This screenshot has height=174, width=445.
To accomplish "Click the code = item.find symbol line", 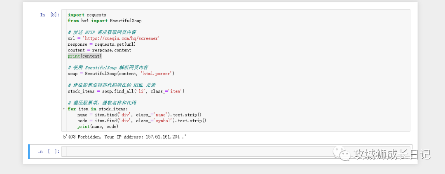I will click(x=141, y=121).
